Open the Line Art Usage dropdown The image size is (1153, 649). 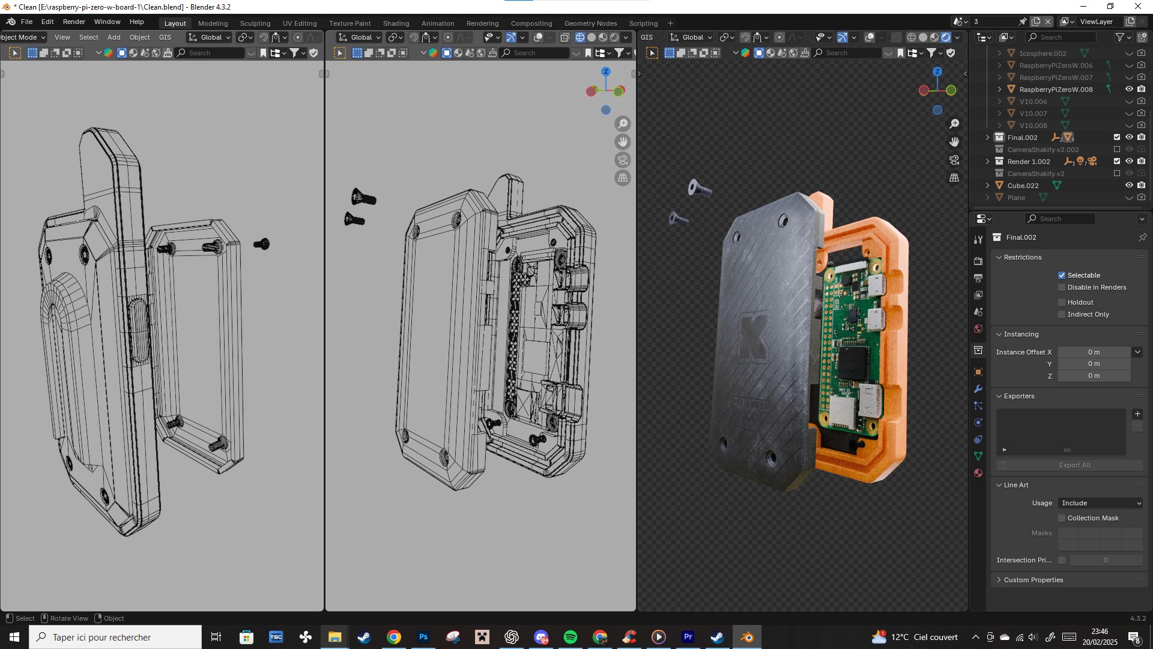[1100, 503]
